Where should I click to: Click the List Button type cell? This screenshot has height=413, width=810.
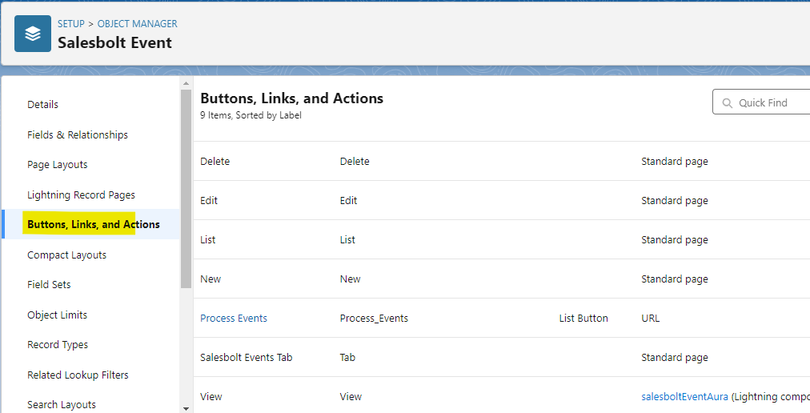583,319
